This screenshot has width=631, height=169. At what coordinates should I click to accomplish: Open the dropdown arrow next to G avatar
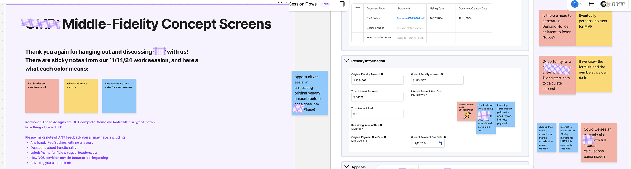[581, 4]
